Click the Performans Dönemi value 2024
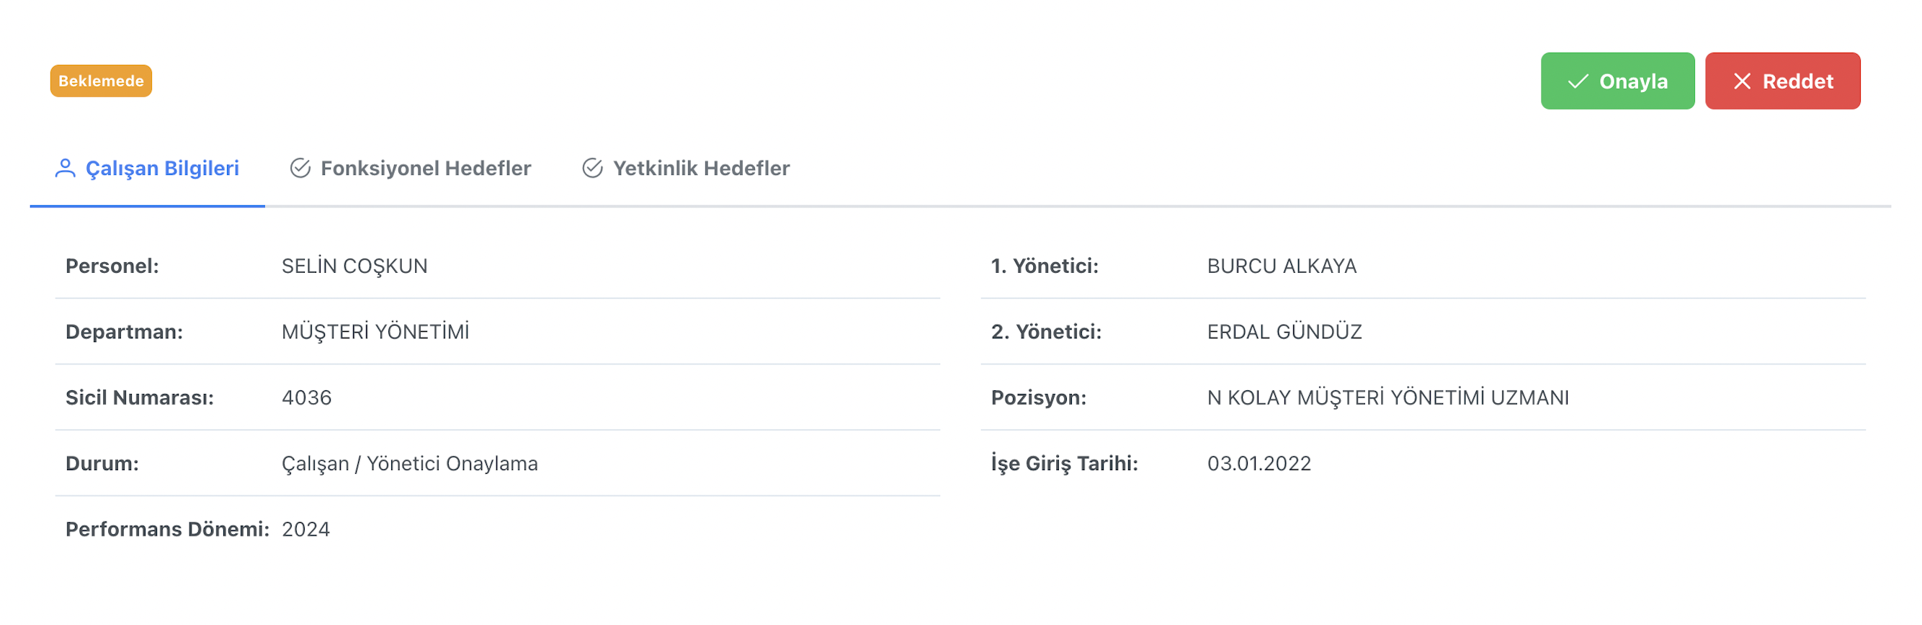The width and height of the screenshot is (1922, 625). tap(306, 529)
